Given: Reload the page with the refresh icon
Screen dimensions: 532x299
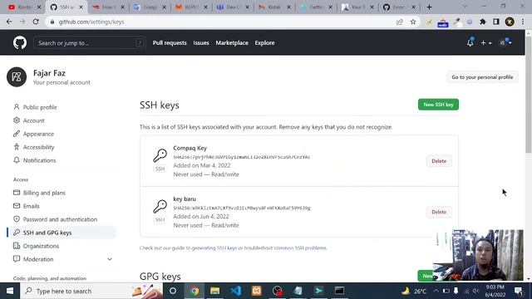Looking at the screenshot, I should 36,22.
